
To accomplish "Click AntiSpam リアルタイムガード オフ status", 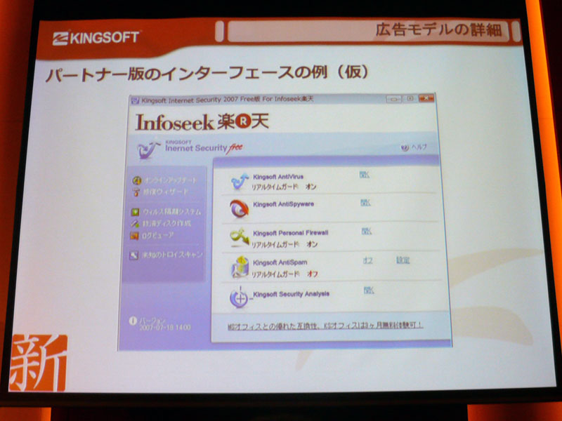I will [285, 274].
